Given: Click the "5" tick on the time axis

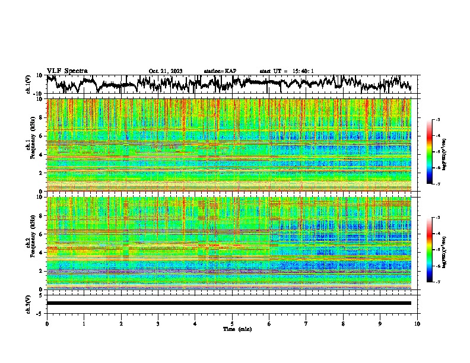Looking at the screenshot, I should click(x=232, y=324).
